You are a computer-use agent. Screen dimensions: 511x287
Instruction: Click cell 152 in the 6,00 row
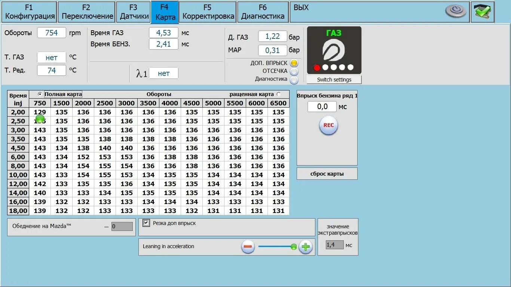(83, 157)
